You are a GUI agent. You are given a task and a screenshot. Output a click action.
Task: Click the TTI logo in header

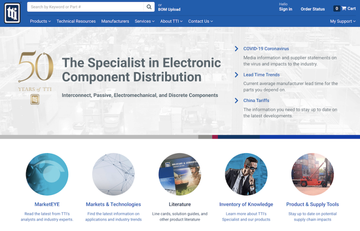click(12, 13)
